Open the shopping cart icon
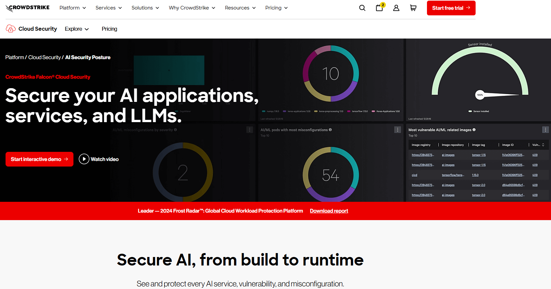 click(x=413, y=8)
